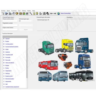Select the upper orange engine image
This screenshot has height=96, width=96.
(x=63, y=57)
